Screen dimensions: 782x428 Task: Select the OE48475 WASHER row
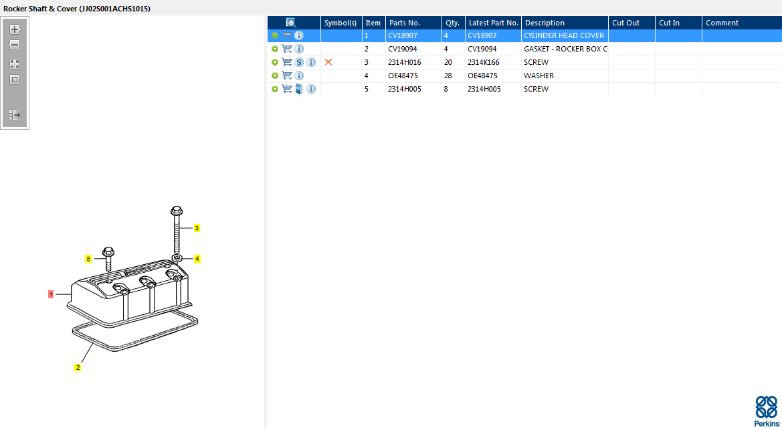pos(538,76)
